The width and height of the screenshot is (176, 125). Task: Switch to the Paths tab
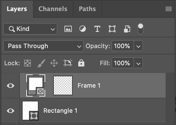tap(87, 9)
